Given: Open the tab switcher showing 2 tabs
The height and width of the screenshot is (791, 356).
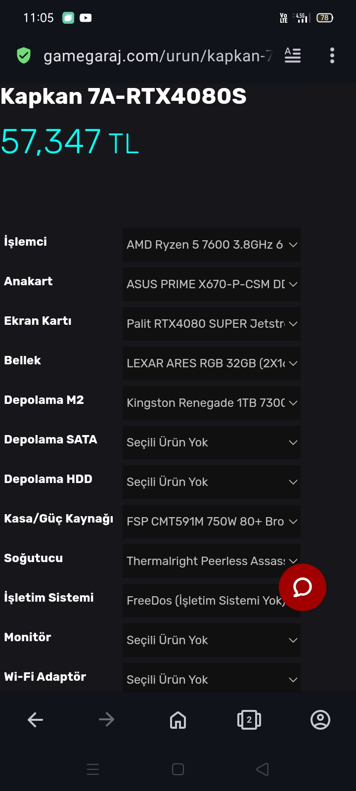Looking at the screenshot, I should tap(249, 720).
